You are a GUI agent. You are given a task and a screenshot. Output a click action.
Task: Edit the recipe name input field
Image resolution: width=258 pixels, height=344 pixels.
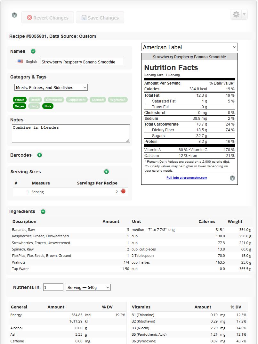coord(82,62)
